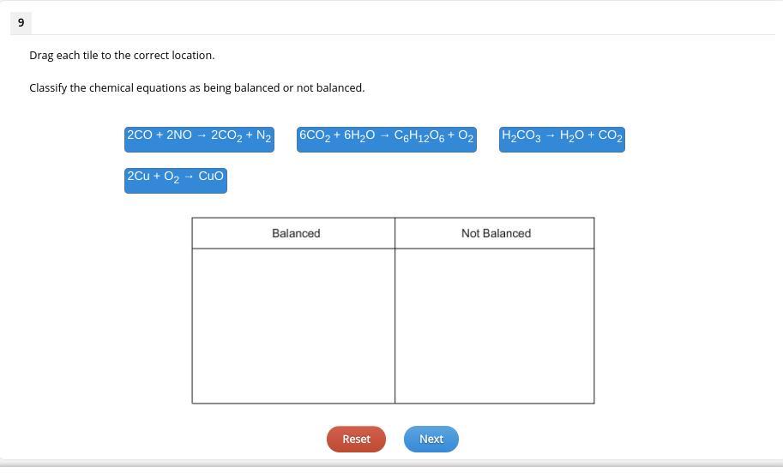Click the 'Drag each tile' instruction text
Viewport: 783px width, 473px height.
click(x=122, y=56)
